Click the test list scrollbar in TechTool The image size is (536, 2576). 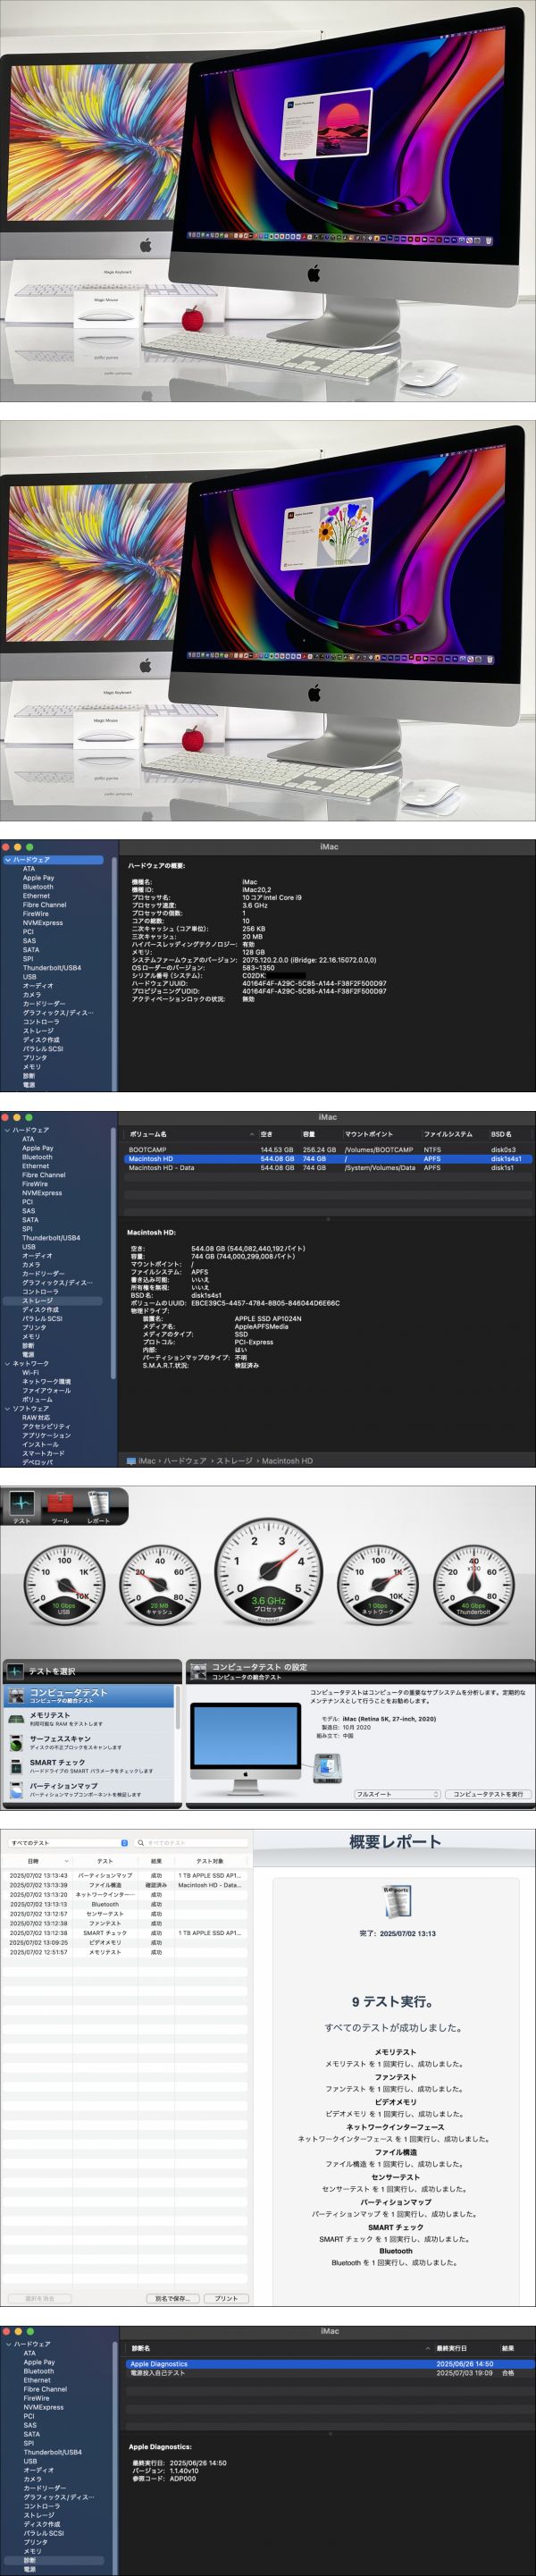pyautogui.click(x=179, y=1710)
